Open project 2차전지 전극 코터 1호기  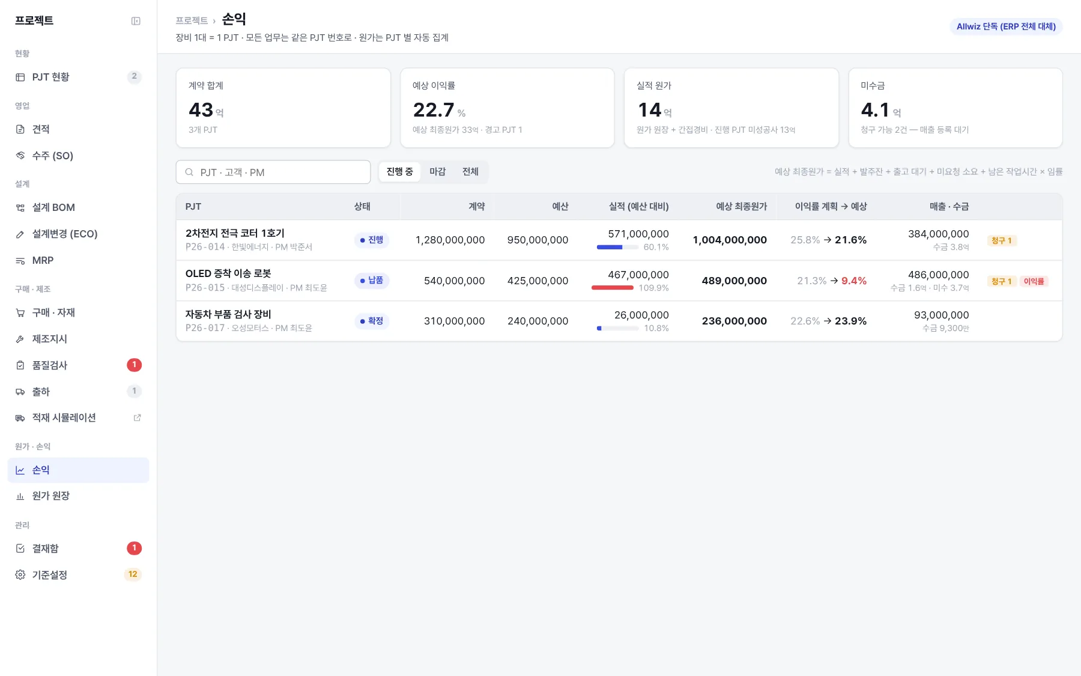(x=235, y=233)
